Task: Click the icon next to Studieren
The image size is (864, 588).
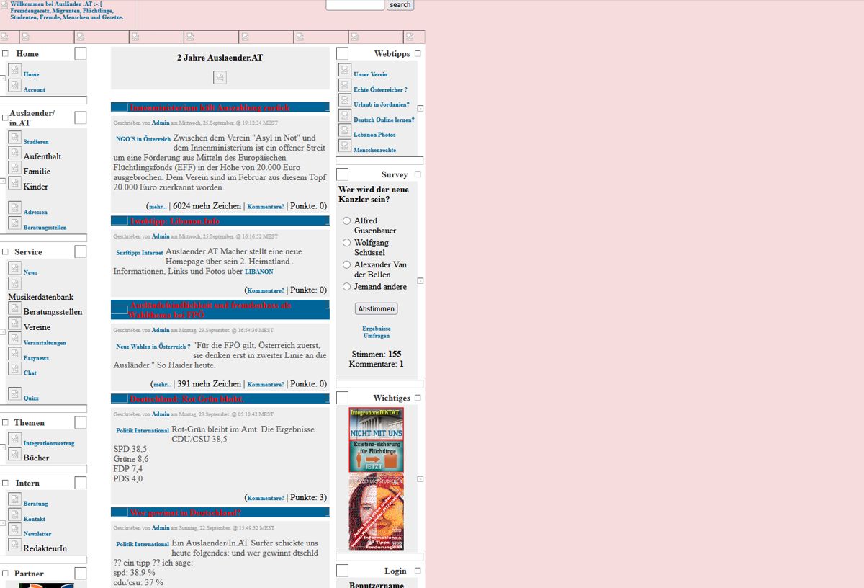Action: 14,138
